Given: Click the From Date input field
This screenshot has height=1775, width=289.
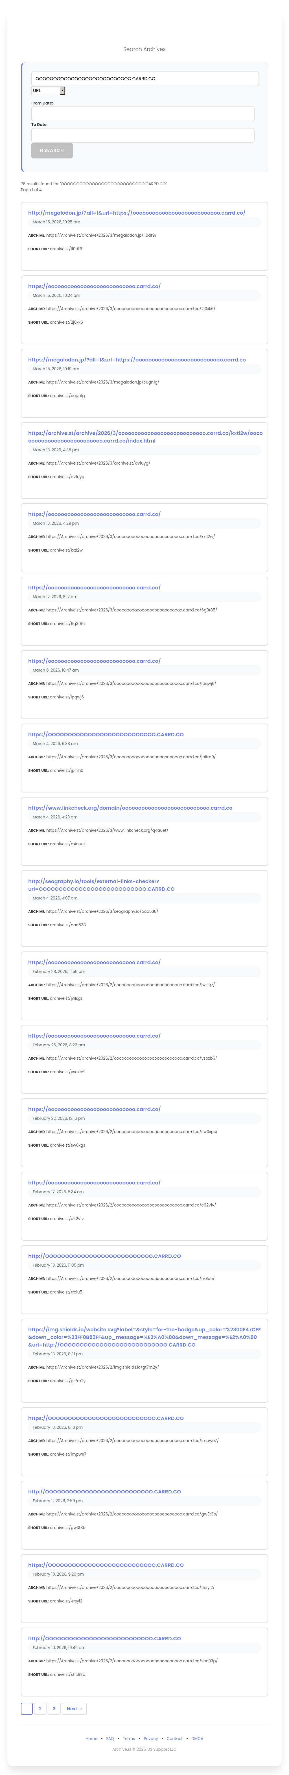Looking at the screenshot, I should point(143,114).
